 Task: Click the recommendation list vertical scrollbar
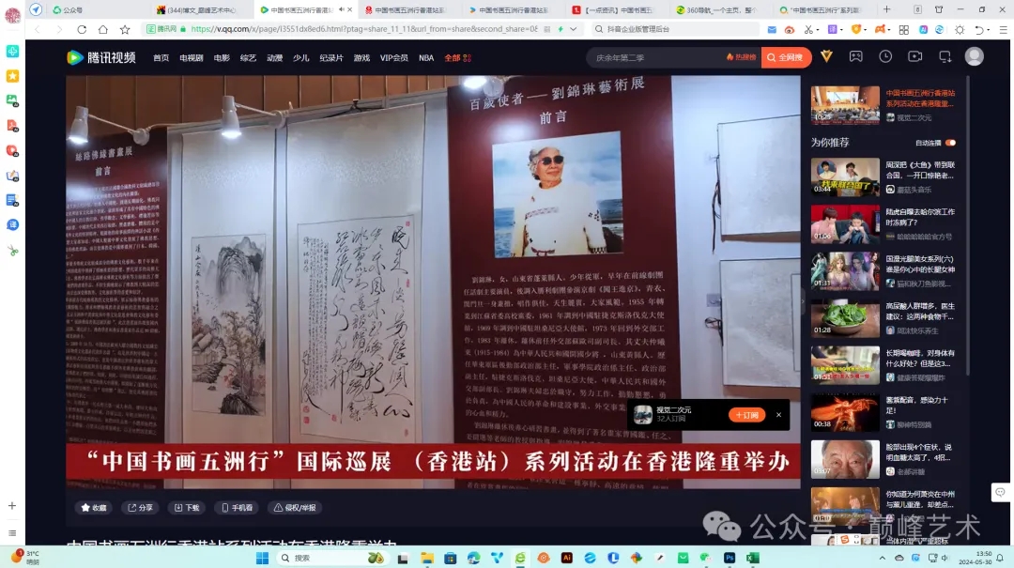click(967, 226)
